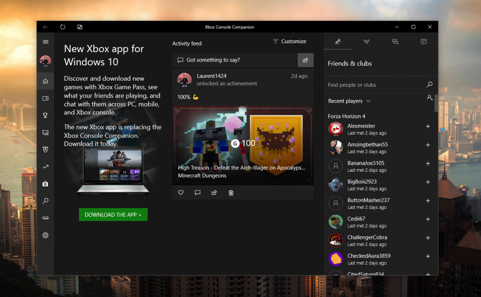Click the Trending arrow icon
Image resolution: width=481 pixels, height=297 pixels.
click(x=46, y=167)
